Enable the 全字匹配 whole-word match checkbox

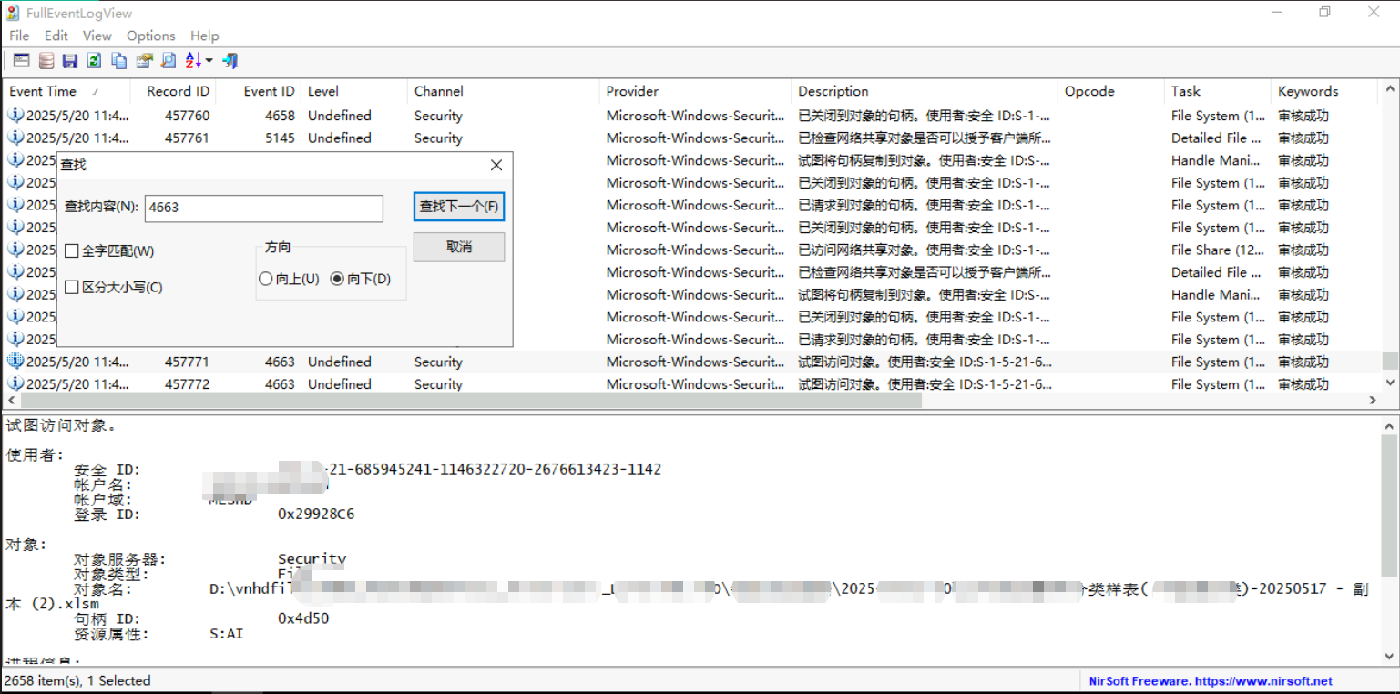pyautogui.click(x=72, y=250)
